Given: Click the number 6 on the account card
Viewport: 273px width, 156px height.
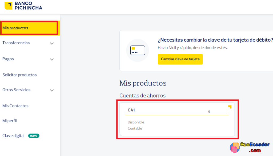Looking at the screenshot, I should pos(209,111).
